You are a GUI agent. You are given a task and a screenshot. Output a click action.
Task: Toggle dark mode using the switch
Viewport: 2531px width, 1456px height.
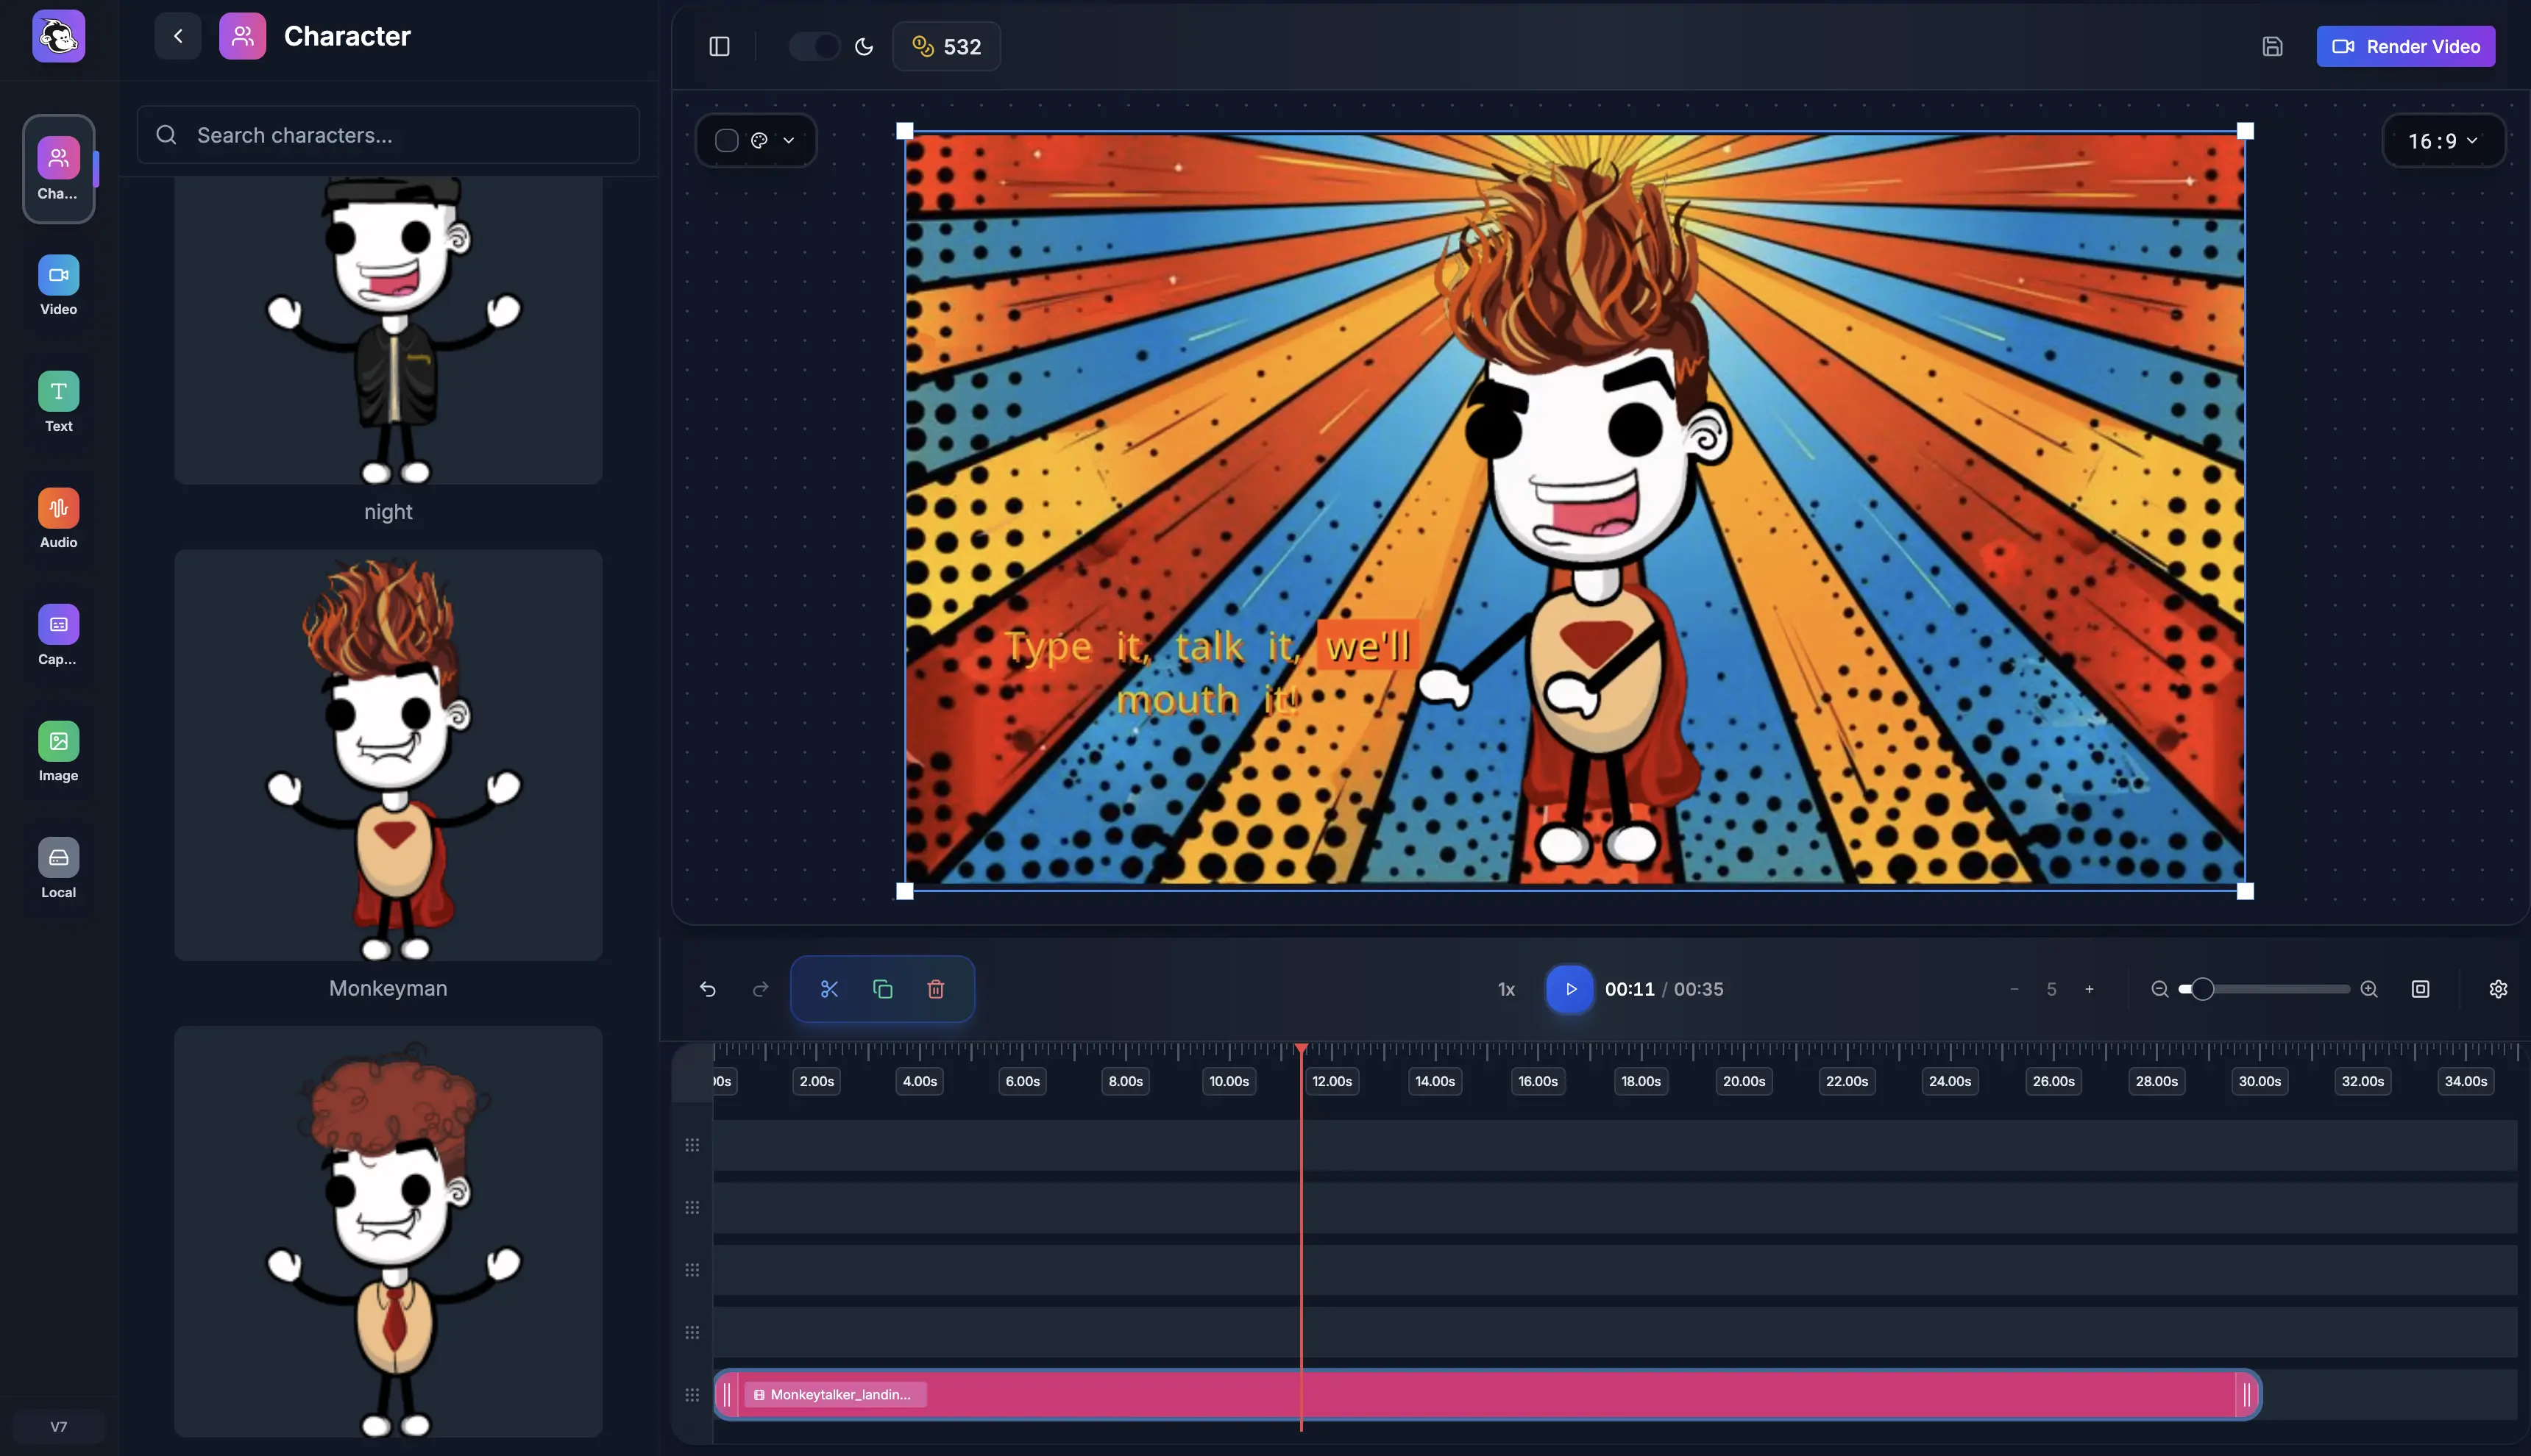point(812,46)
